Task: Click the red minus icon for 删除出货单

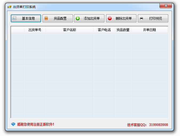Action: (110, 18)
